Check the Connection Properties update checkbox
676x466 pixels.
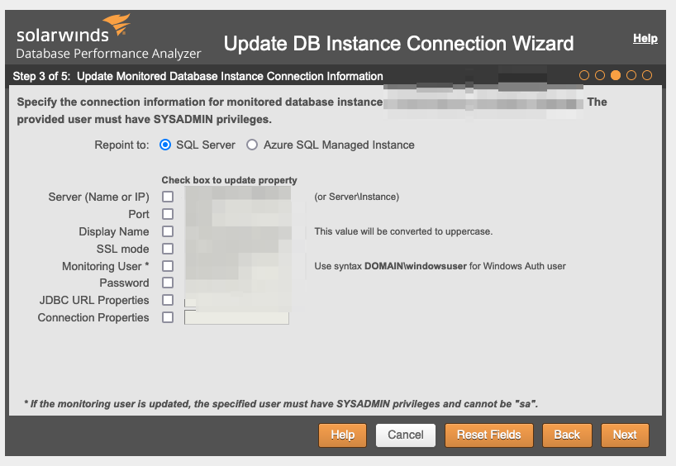[168, 317]
